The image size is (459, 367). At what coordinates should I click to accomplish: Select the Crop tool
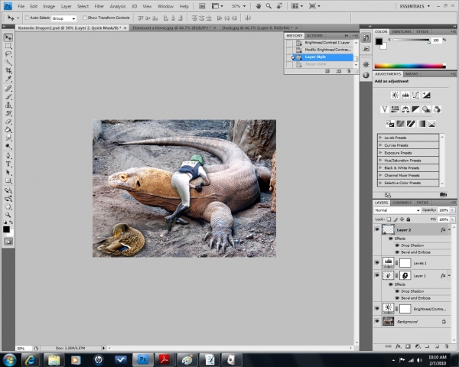click(8, 70)
